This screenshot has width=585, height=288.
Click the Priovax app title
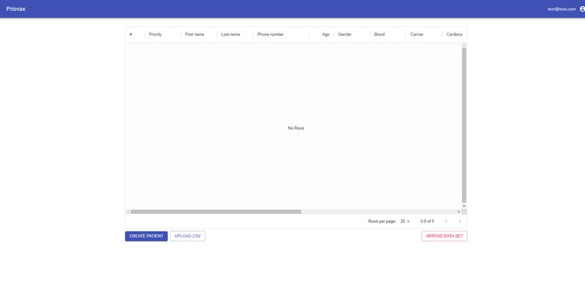16,9
